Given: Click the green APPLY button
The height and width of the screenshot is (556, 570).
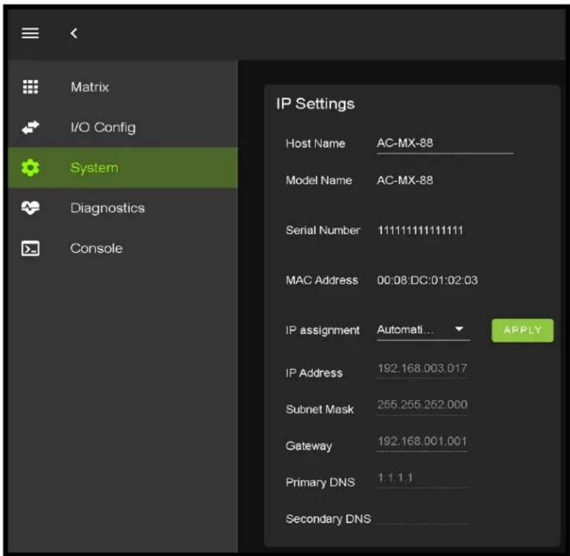Looking at the screenshot, I should (522, 330).
